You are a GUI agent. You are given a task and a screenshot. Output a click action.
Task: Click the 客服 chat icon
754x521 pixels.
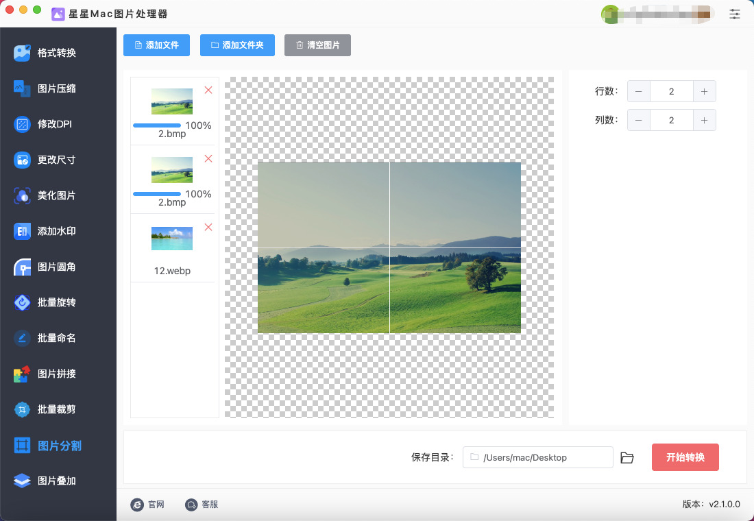[191, 505]
